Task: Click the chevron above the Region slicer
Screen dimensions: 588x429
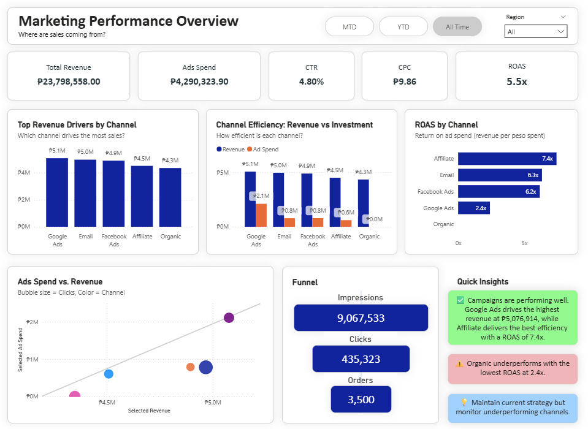Action: click(x=563, y=17)
